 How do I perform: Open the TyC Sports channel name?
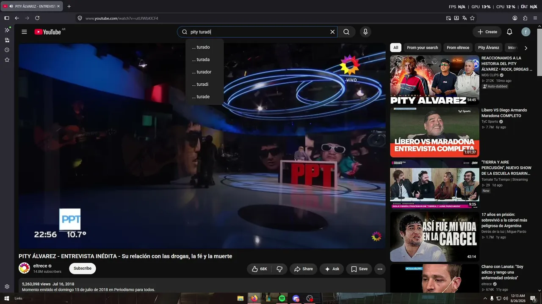(489, 122)
